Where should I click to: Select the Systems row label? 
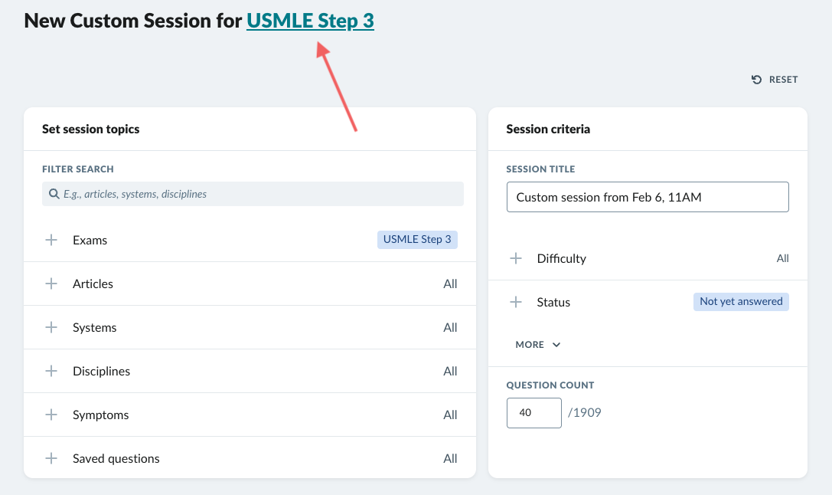pos(94,327)
